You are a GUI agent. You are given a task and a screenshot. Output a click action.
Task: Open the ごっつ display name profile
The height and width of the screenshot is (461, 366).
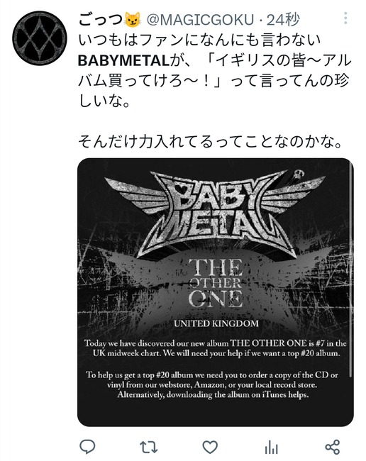[x=100, y=20]
